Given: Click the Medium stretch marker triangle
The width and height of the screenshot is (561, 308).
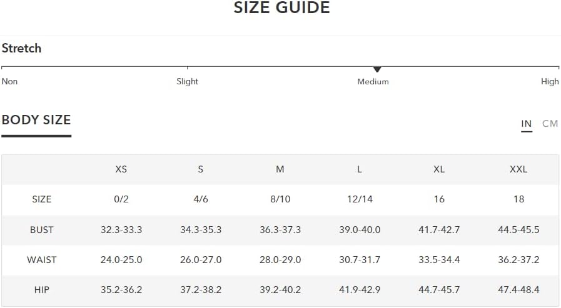Looking at the screenshot, I should pyautogui.click(x=377, y=69).
